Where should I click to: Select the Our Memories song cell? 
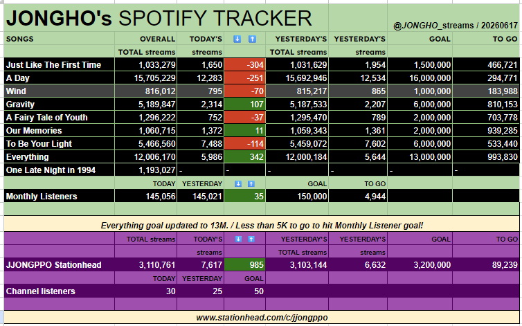(x=60, y=131)
